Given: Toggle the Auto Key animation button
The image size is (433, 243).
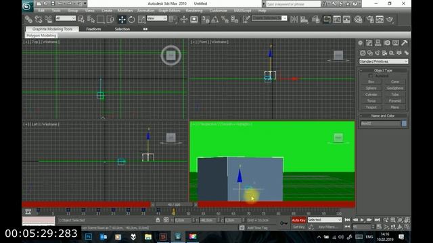Looking at the screenshot, I should tap(299, 220).
